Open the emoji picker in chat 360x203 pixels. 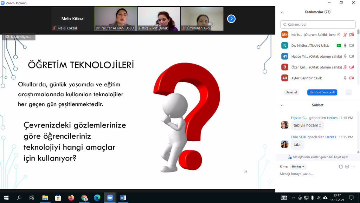coord(347,166)
